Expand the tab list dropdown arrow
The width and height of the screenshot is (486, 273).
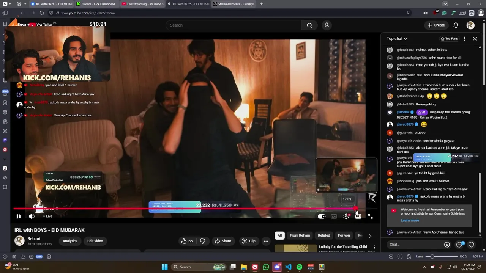tap(445, 4)
